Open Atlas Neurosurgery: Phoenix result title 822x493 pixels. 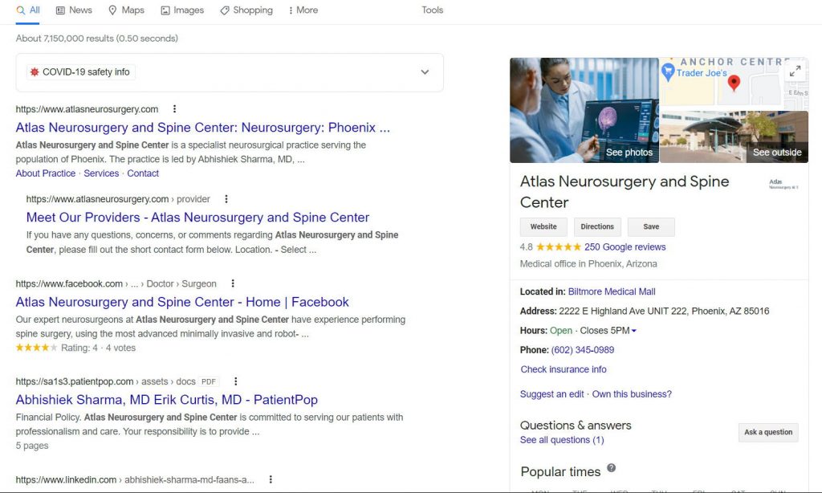[203, 128]
